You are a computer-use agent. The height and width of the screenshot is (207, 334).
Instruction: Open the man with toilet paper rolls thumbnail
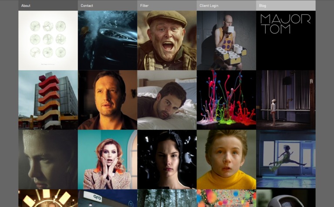[x=227, y=41]
